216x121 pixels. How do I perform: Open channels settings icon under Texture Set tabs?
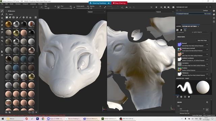181,30
